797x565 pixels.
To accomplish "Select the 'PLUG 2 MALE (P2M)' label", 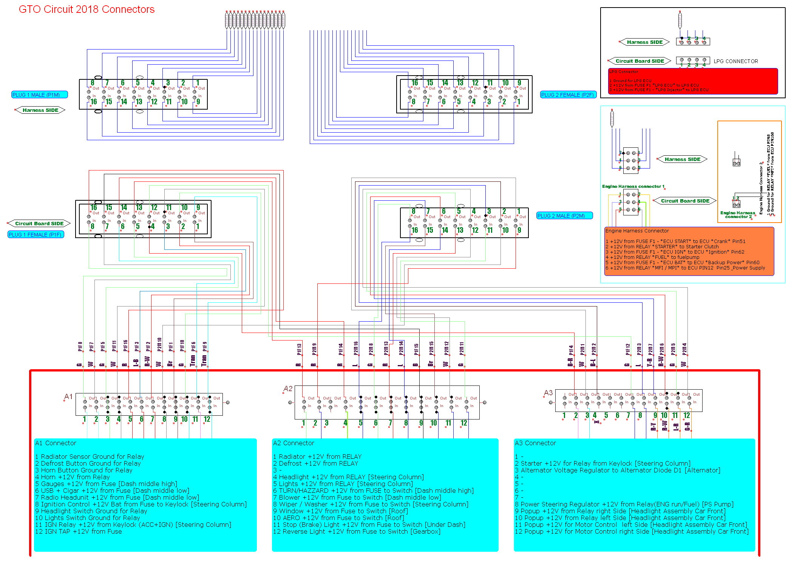I will [564, 216].
